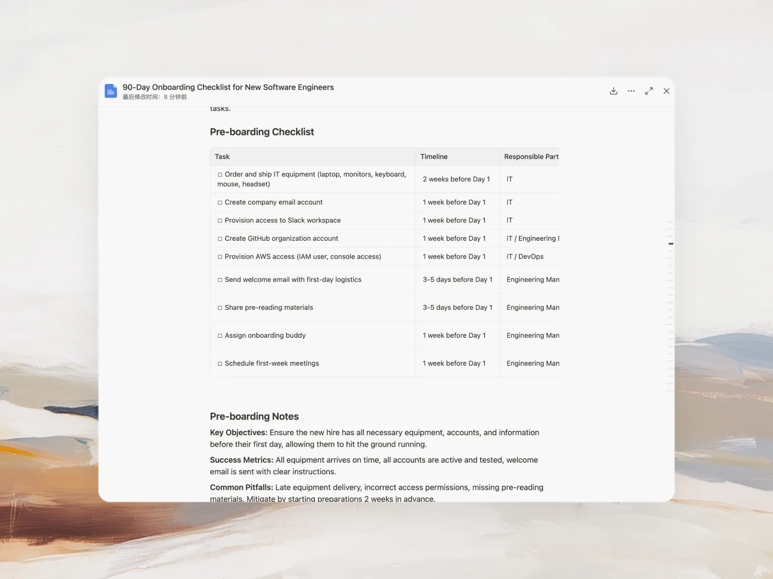
Task: Check 'Provision access to Slack workspace' box
Action: click(220, 221)
